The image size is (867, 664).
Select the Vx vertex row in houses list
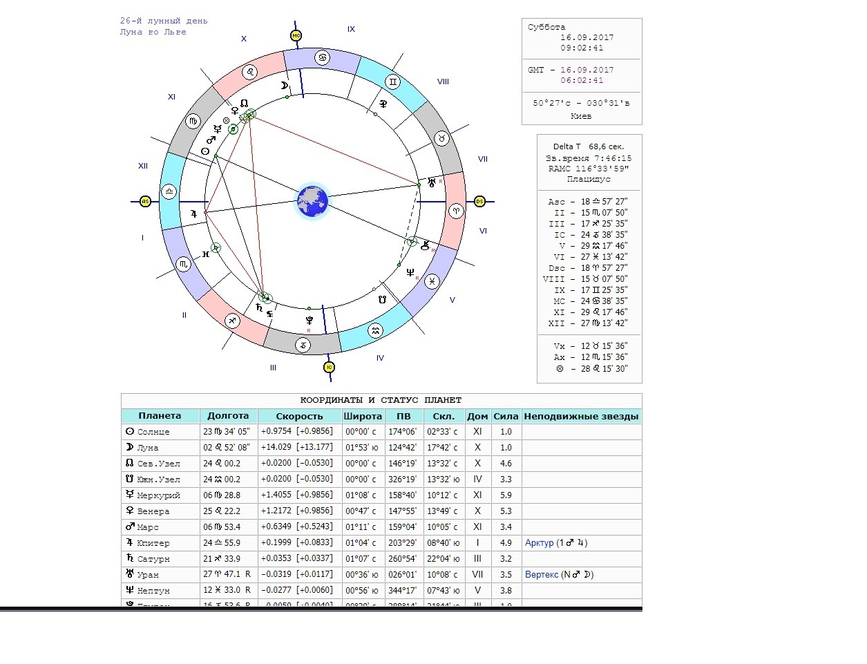(x=591, y=346)
